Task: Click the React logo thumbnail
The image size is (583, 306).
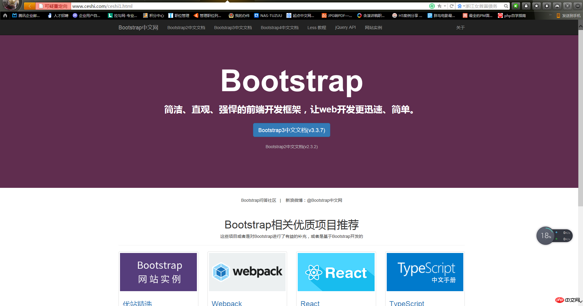Action: point(336,272)
